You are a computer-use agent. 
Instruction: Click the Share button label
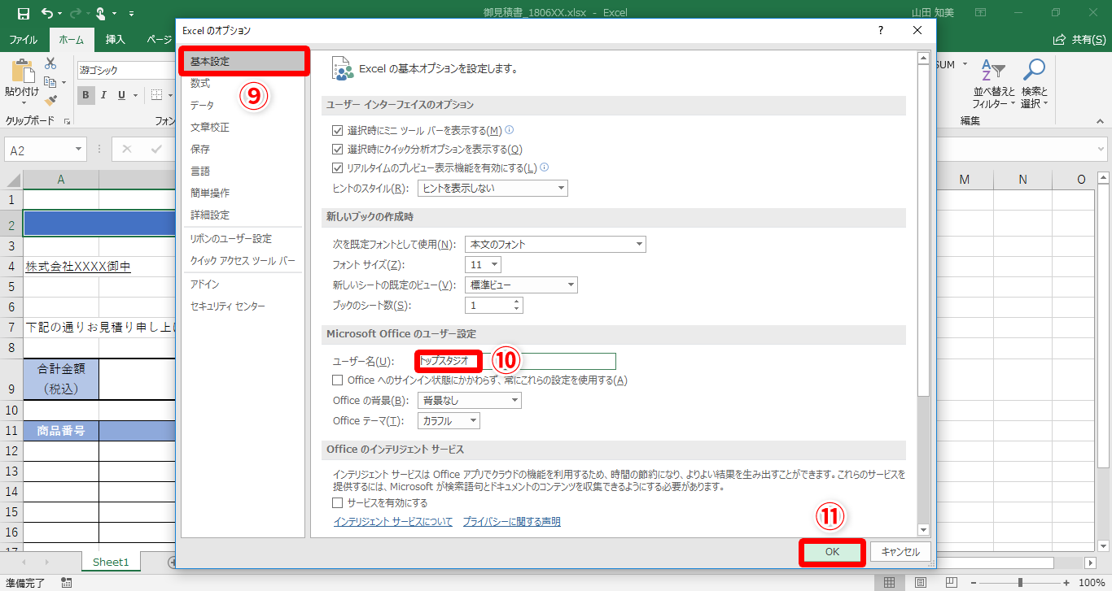pos(1088,39)
